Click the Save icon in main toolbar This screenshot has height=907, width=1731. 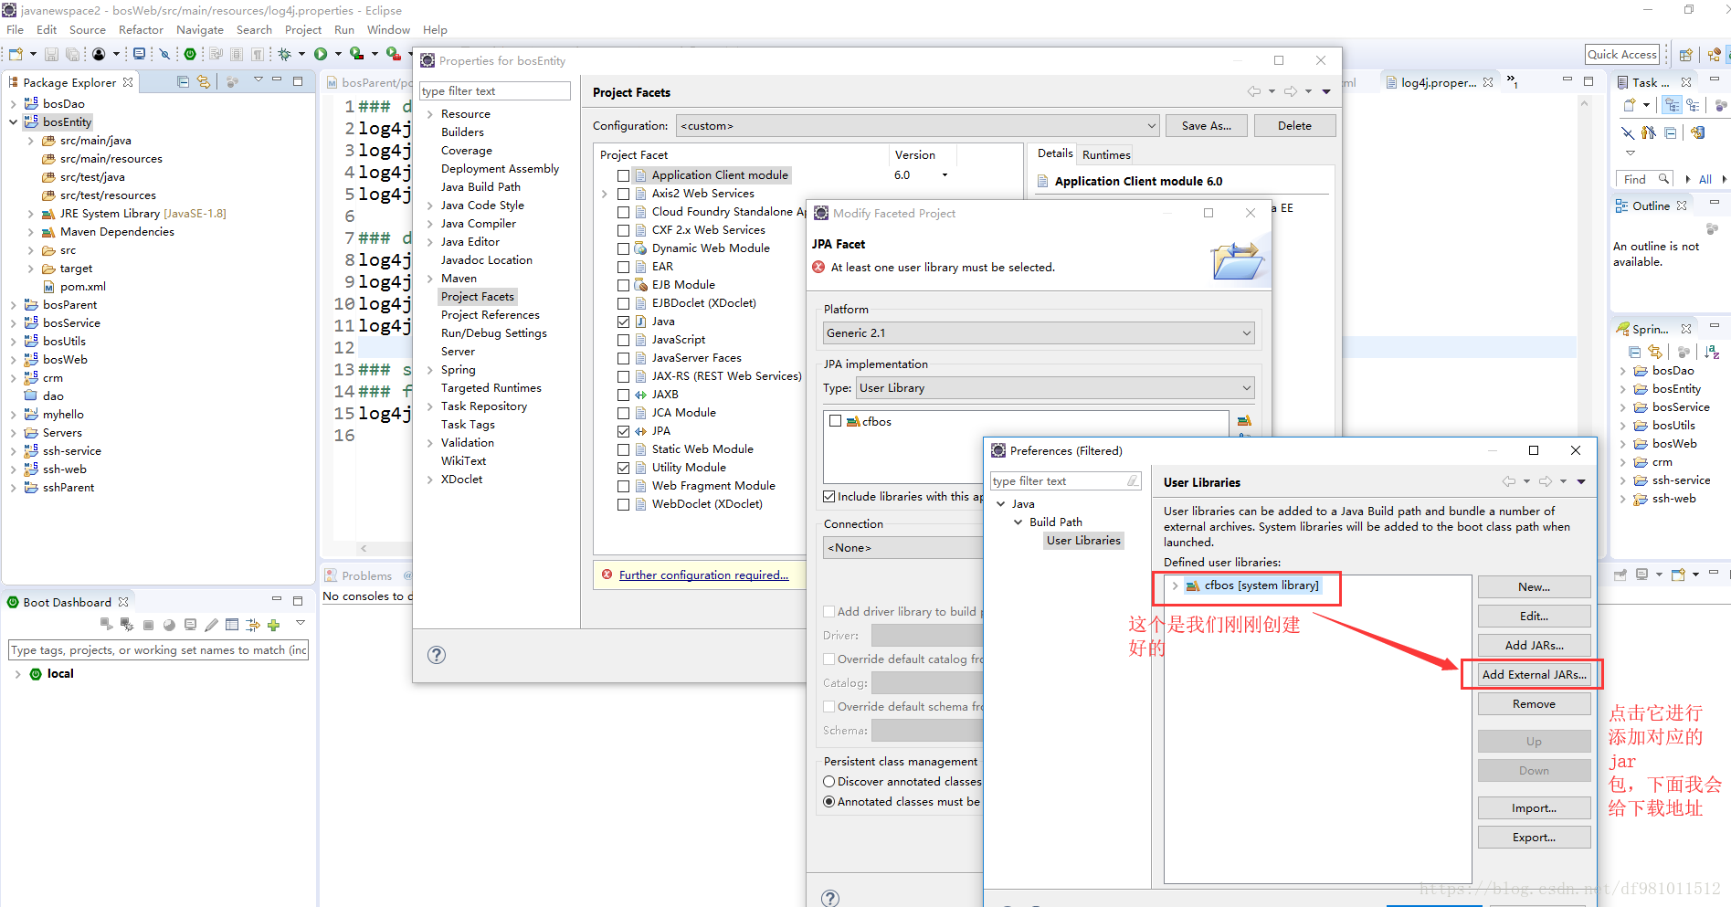(x=52, y=55)
